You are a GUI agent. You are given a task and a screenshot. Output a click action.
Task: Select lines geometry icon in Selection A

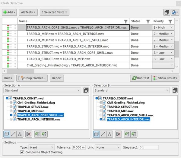(13, 134)
